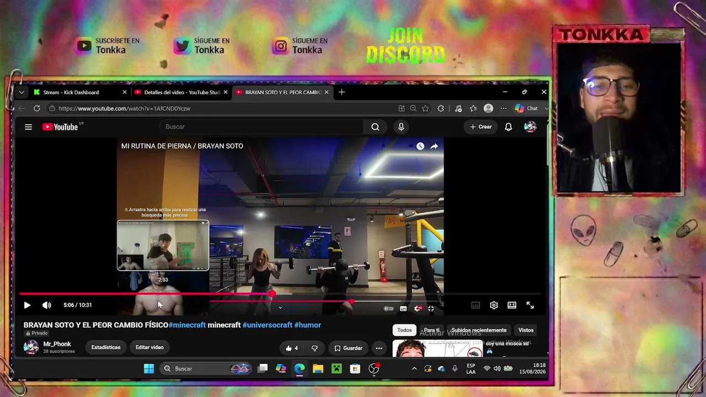Open the Estadísticas button
Viewport: 706px width, 397px height.
point(106,347)
